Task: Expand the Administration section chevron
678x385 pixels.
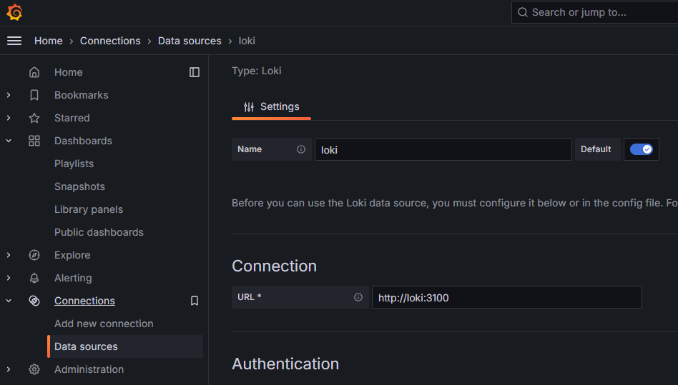Action: [x=9, y=369]
